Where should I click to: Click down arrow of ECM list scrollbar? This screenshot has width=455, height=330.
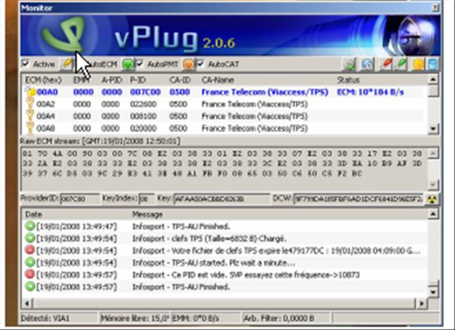coord(433,128)
